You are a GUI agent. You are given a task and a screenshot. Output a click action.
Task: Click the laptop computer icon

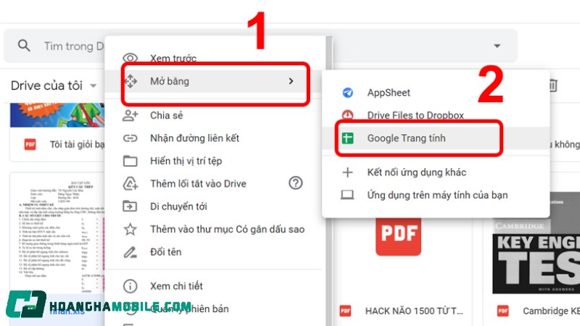[347, 195]
